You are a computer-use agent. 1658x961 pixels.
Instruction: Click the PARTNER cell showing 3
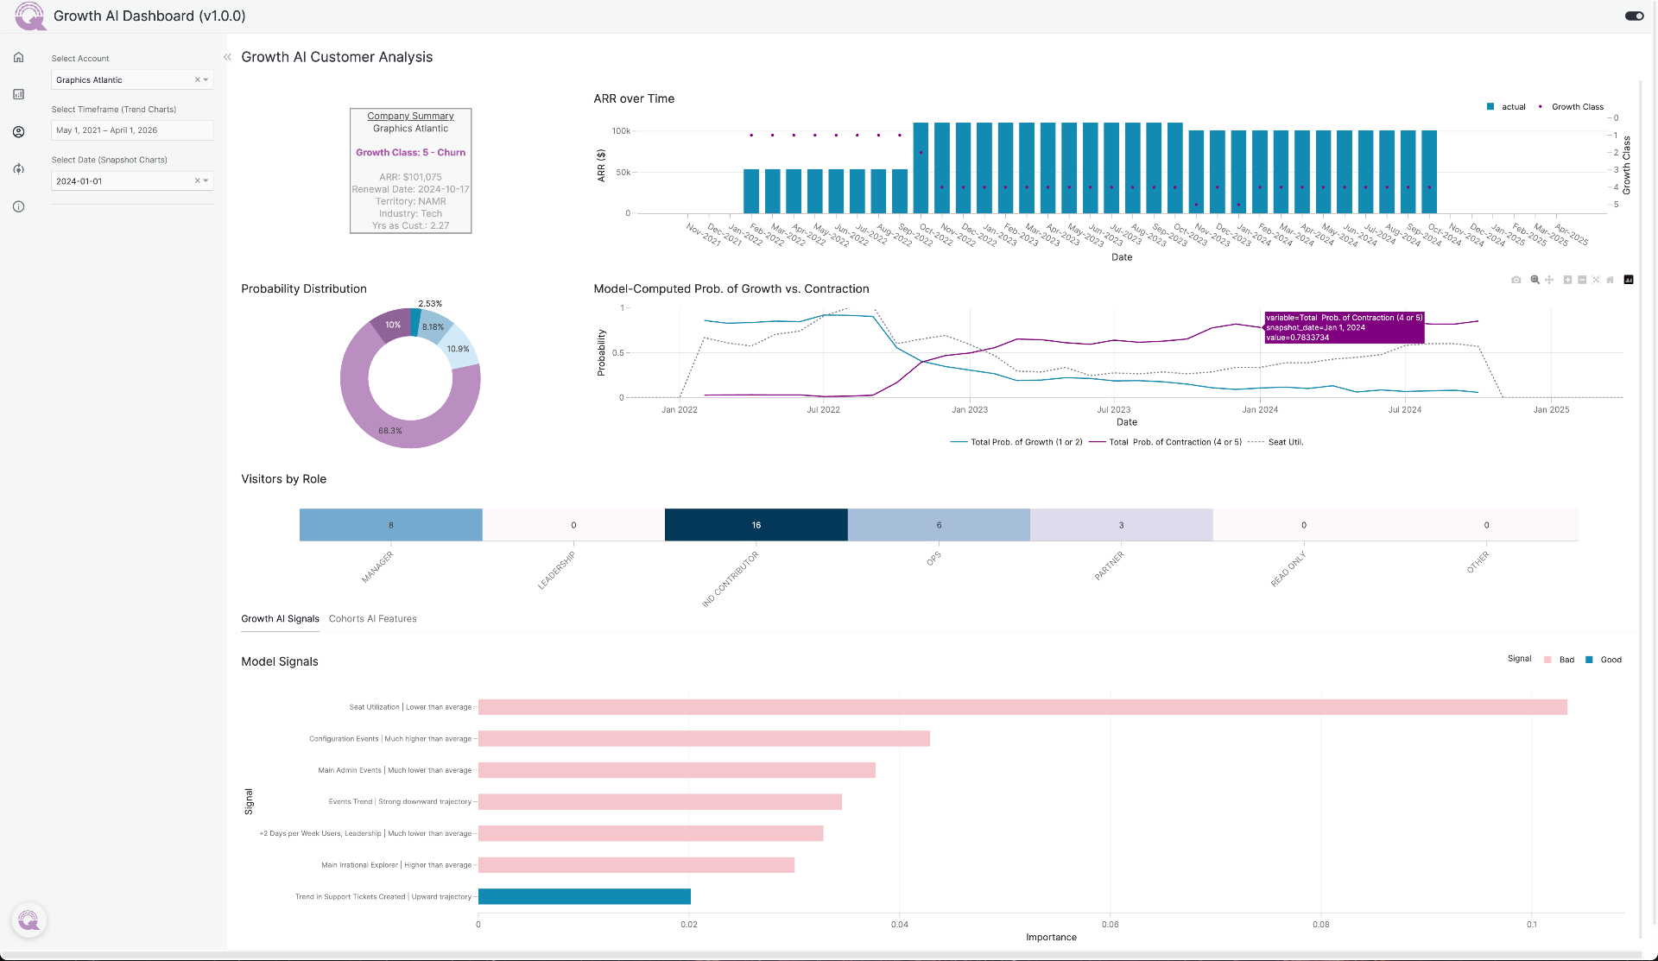tap(1121, 525)
